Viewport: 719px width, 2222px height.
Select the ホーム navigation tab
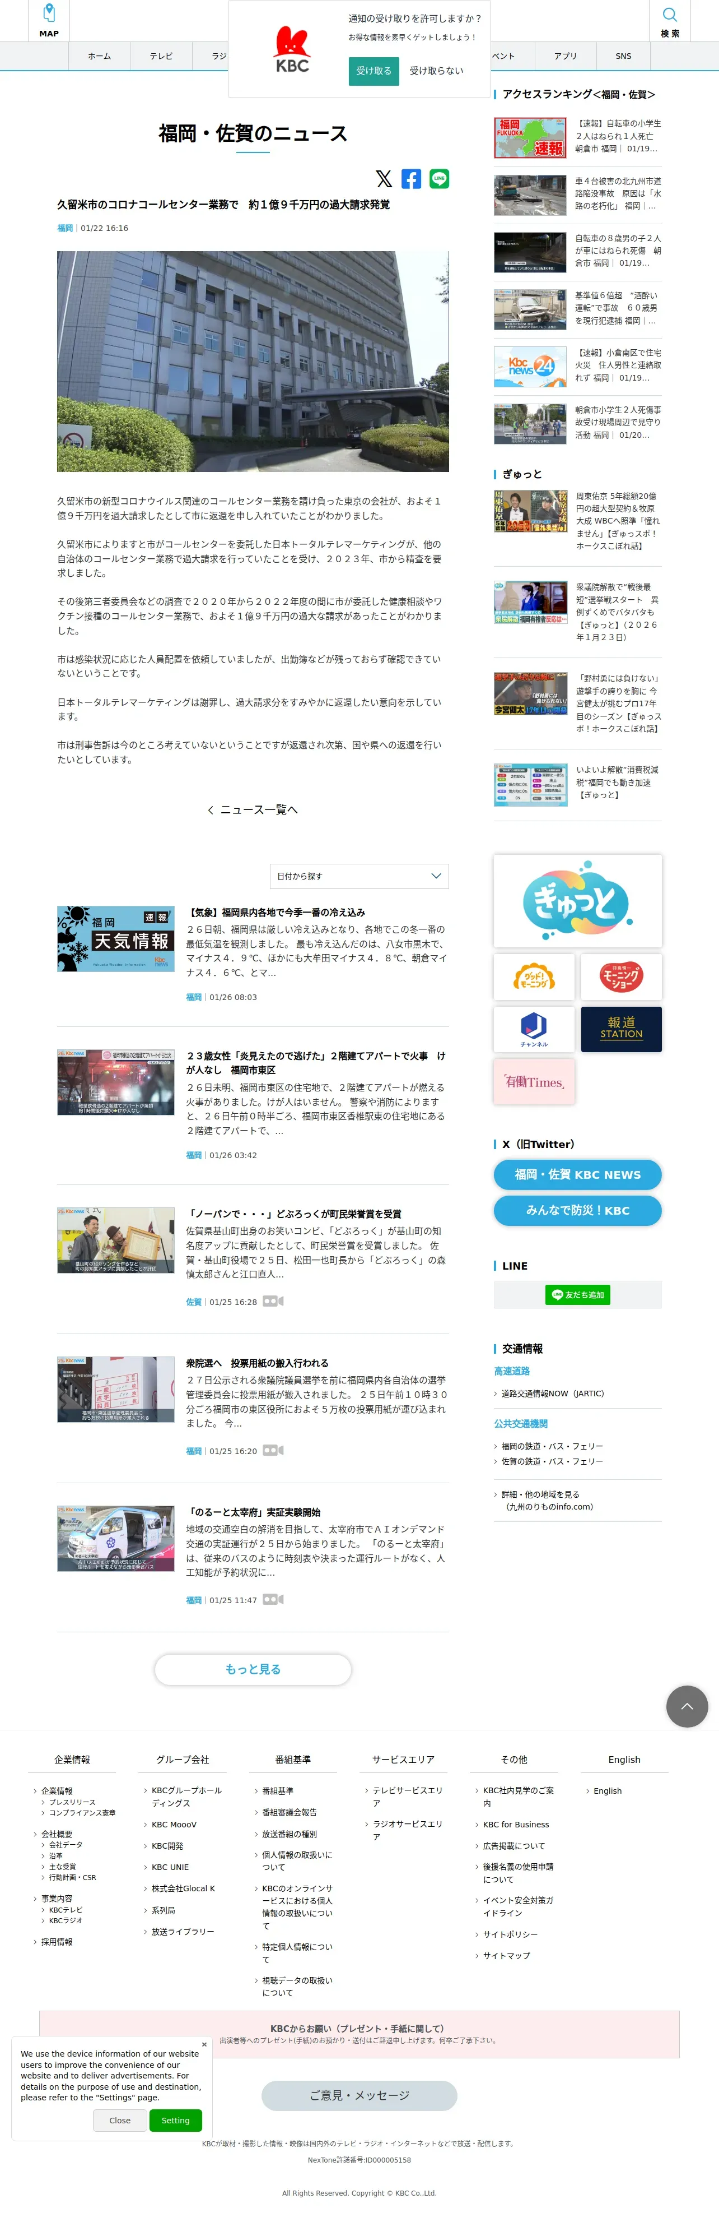99,56
